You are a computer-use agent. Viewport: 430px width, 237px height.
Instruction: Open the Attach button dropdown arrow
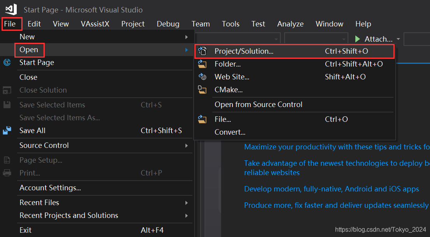pyautogui.click(x=398, y=39)
